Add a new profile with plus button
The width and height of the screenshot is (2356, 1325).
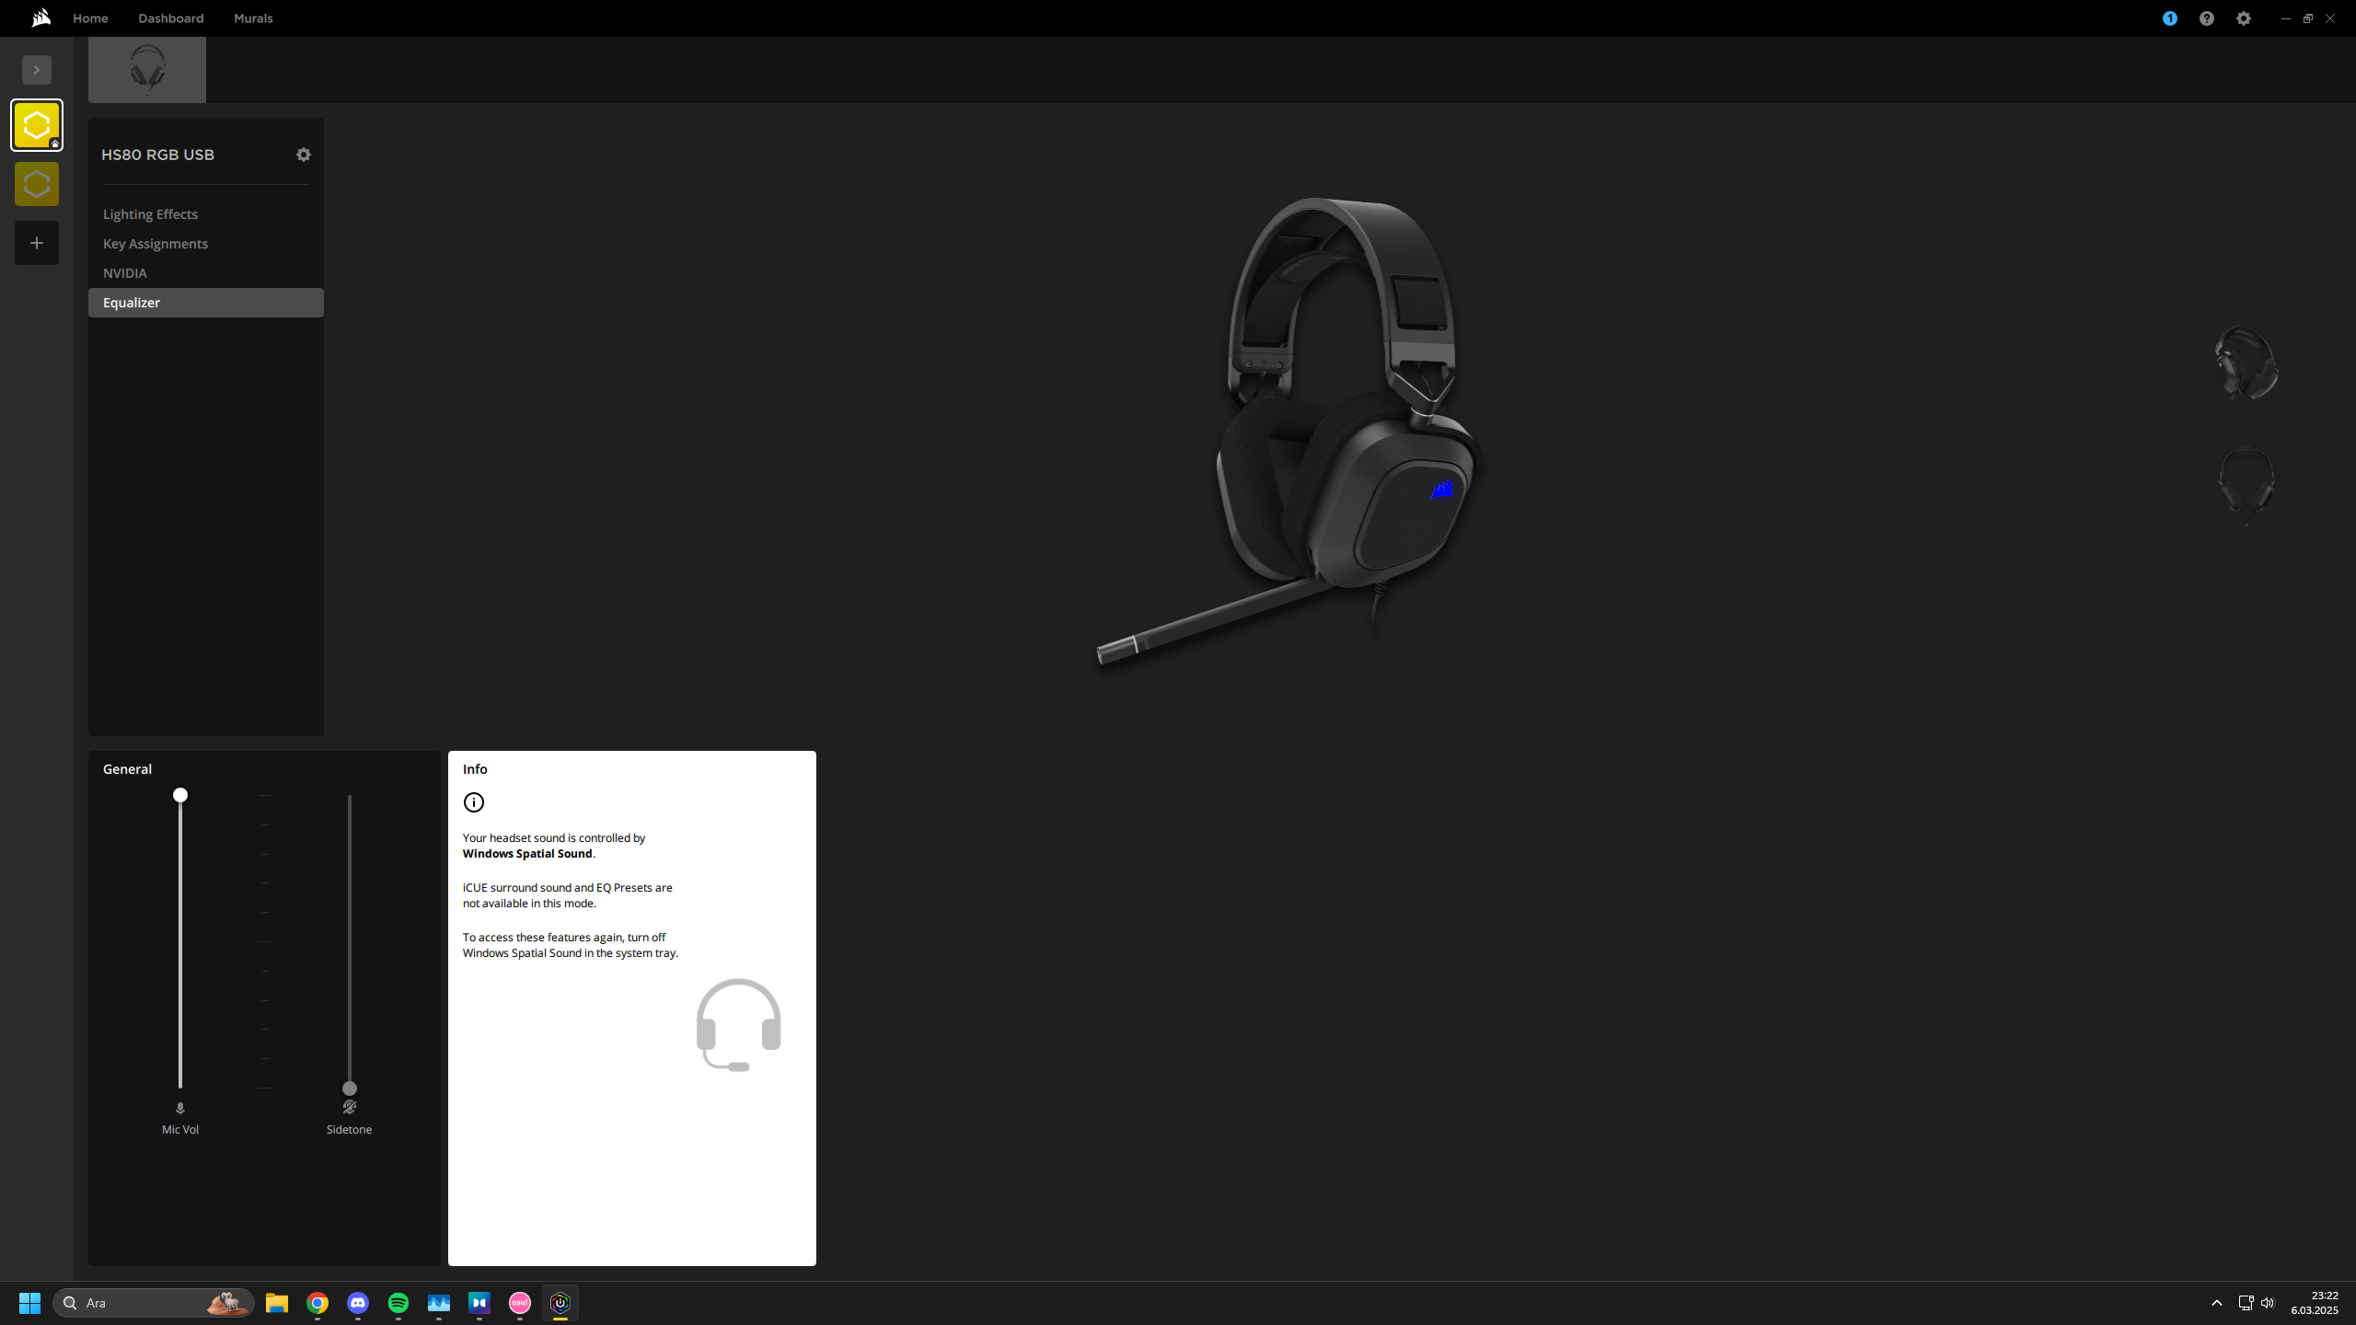pos(37,243)
